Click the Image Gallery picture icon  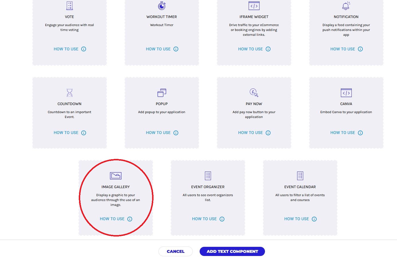116,176
